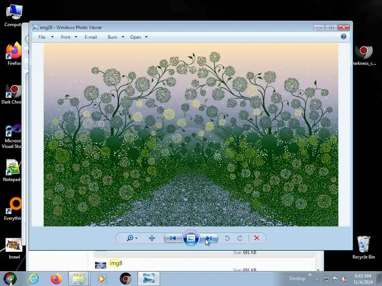
Task: Skip to the next photo
Action: [209, 238]
